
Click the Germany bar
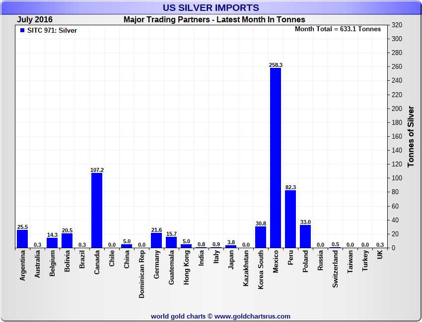click(x=156, y=240)
